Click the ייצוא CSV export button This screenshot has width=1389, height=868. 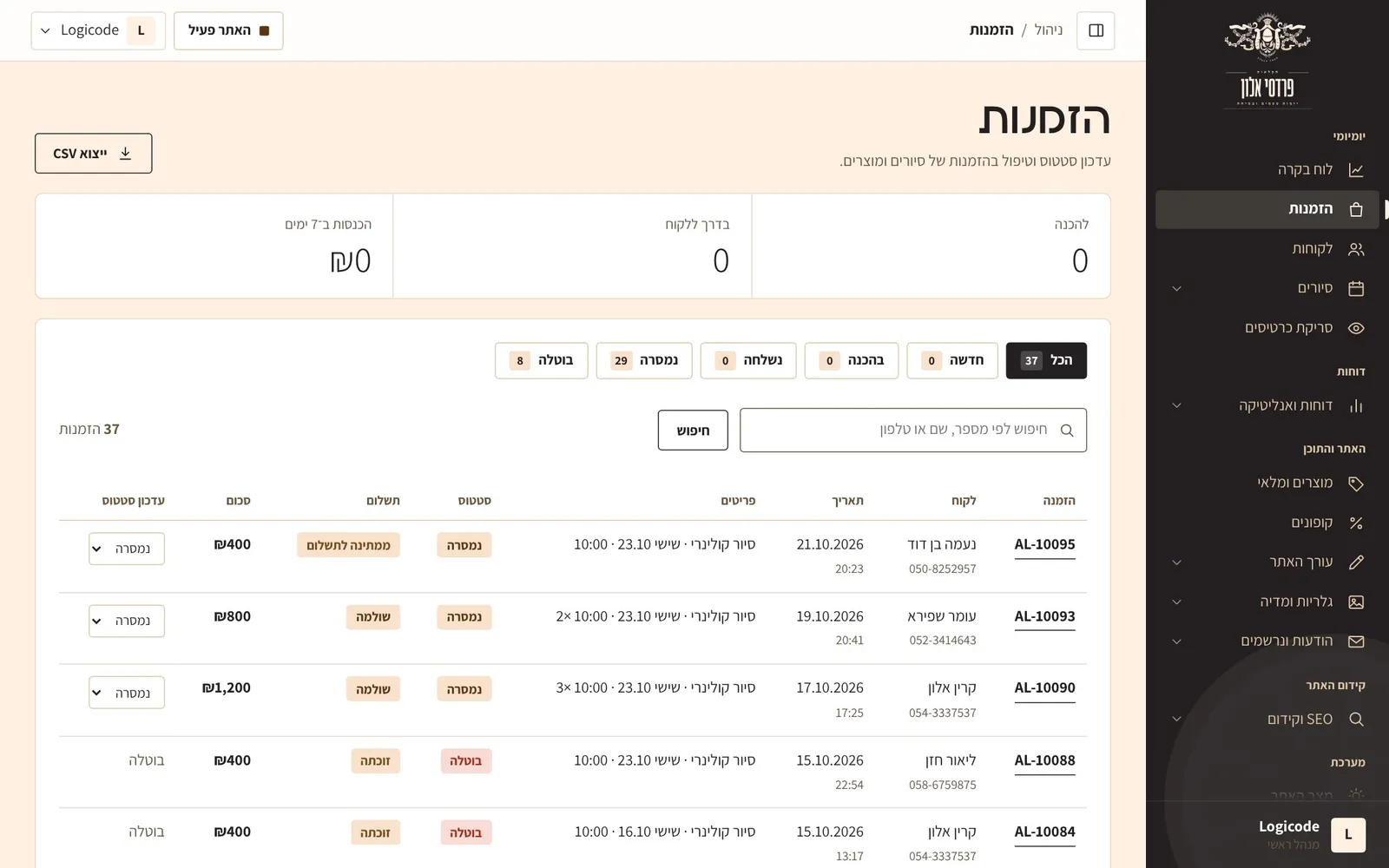click(94, 153)
